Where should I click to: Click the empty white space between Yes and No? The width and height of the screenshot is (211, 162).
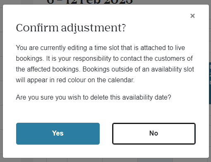click(x=106, y=133)
